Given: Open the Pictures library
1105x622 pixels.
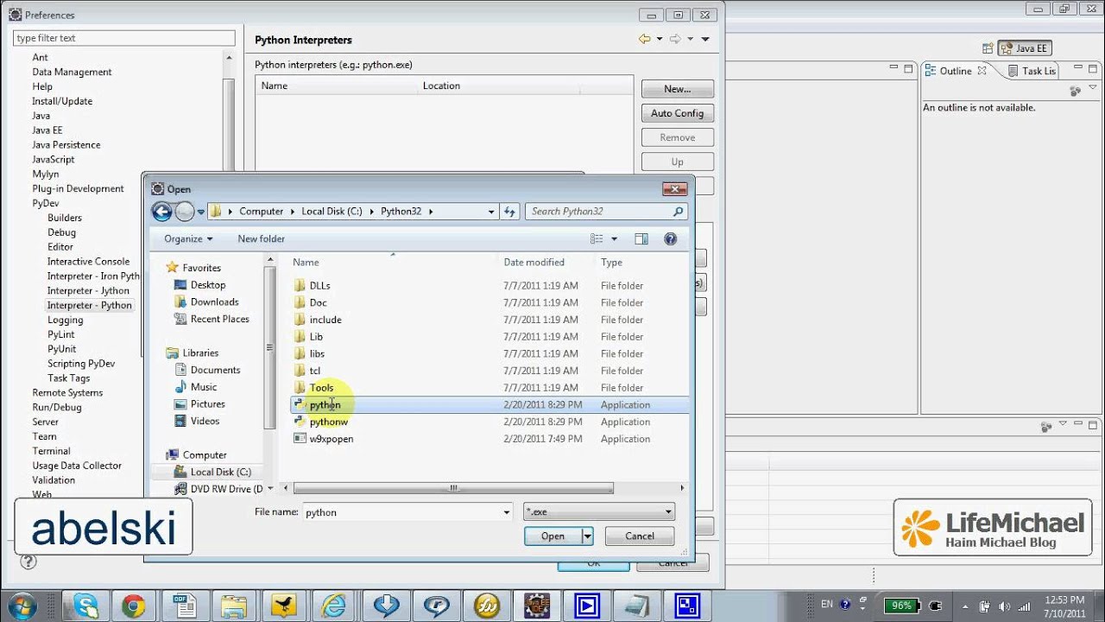Looking at the screenshot, I should tap(207, 403).
